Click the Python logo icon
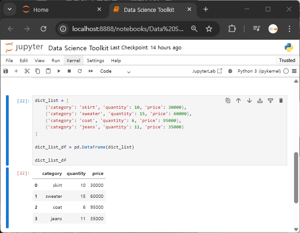This screenshot has width=300, height=233. (289, 48)
